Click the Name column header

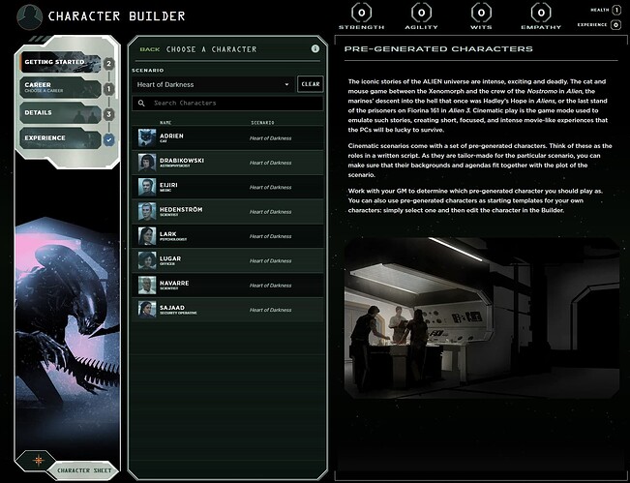[165, 123]
